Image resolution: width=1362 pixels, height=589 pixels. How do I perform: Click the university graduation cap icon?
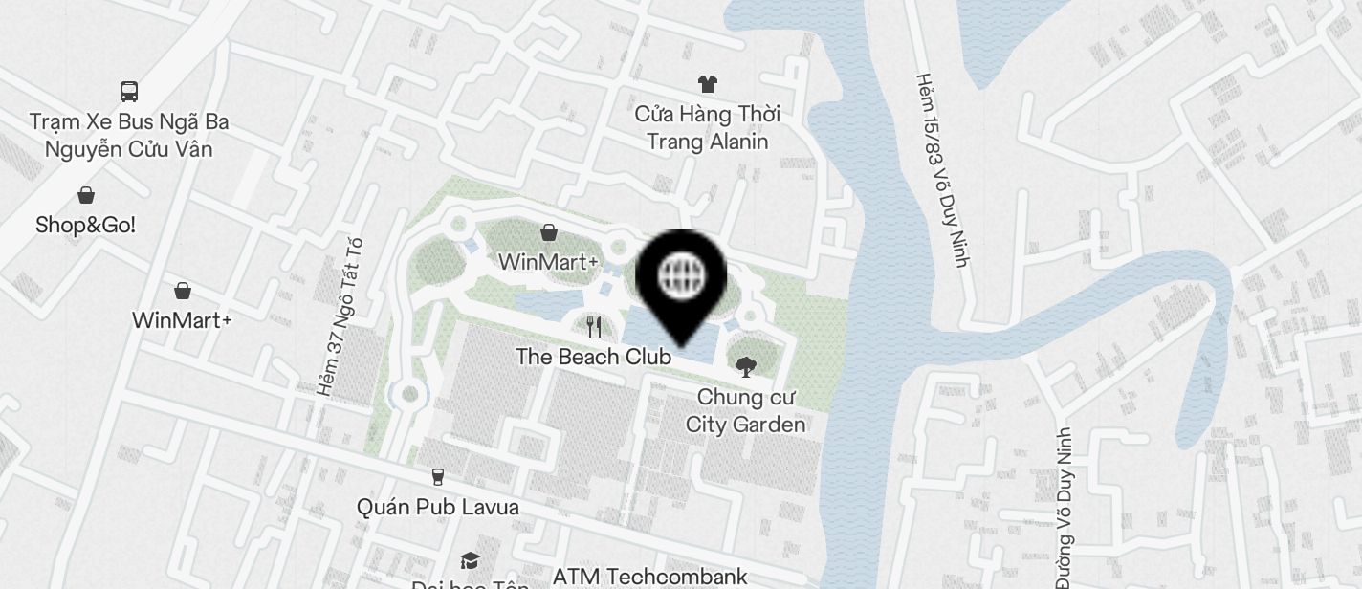(x=469, y=560)
